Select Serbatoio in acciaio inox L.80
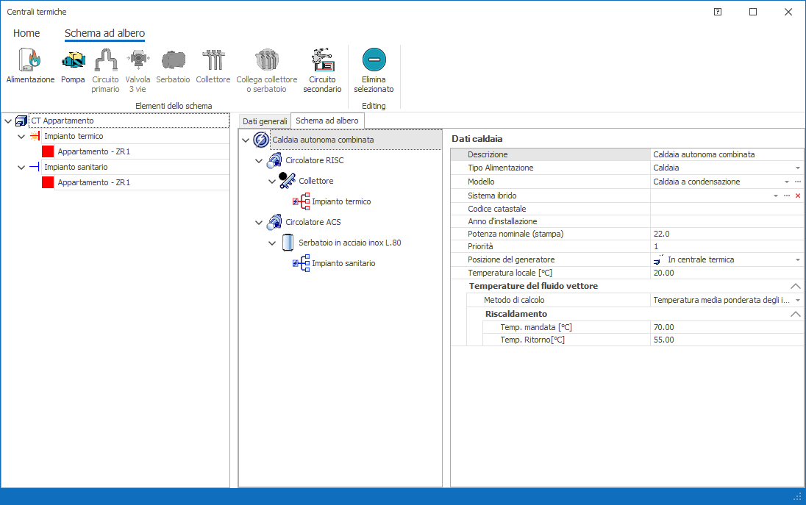This screenshot has width=806, height=505. [349, 243]
